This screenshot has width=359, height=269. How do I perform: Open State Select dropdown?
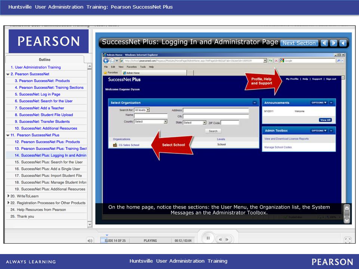tap(194, 123)
